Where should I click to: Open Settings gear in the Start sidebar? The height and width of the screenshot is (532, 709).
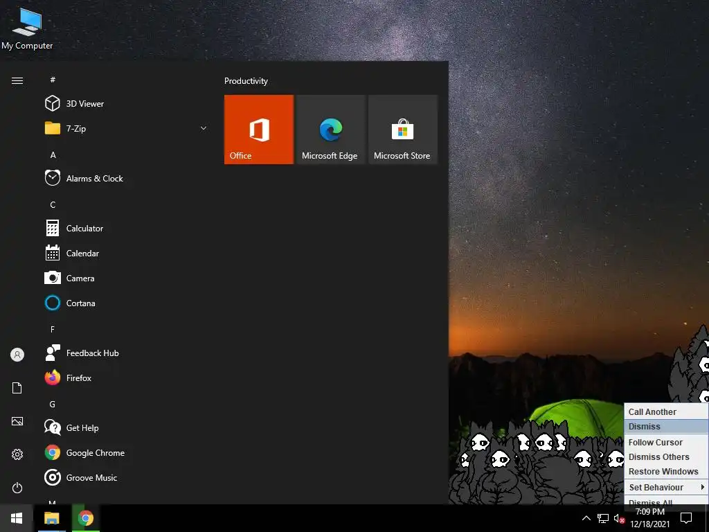(17, 454)
